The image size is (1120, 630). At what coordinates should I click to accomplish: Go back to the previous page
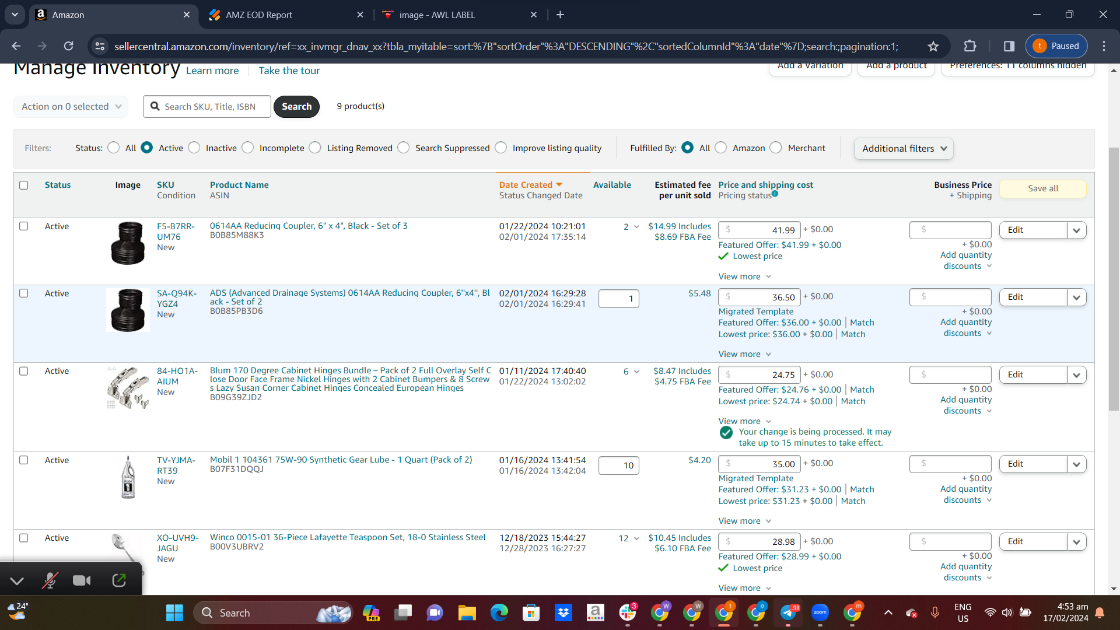[x=16, y=46]
